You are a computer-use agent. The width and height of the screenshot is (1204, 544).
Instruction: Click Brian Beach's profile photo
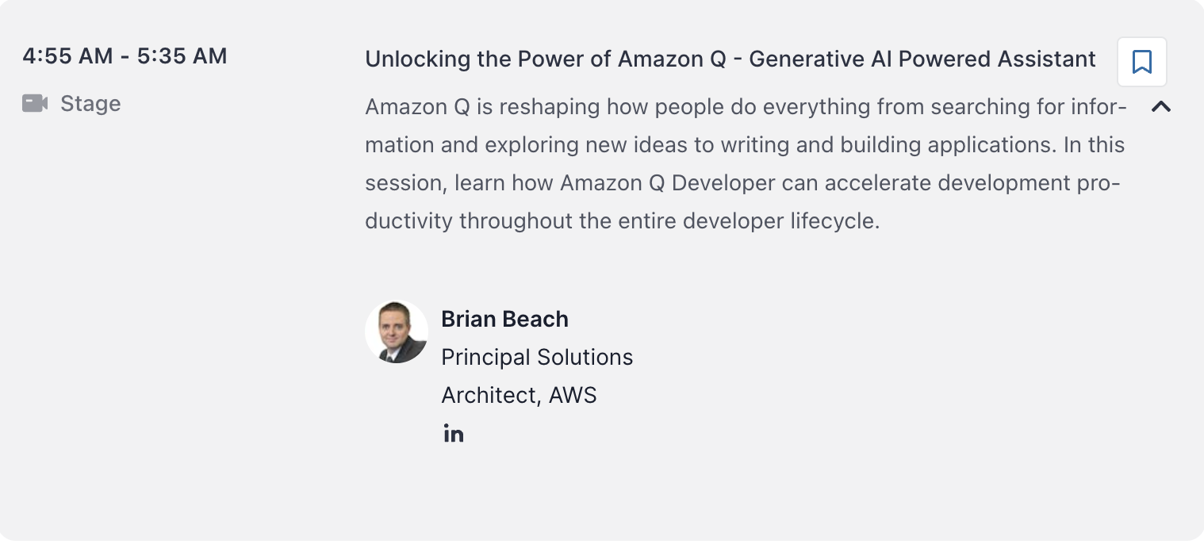(397, 332)
